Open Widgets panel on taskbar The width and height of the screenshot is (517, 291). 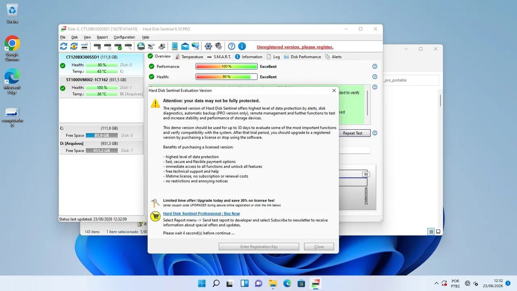pos(244,283)
